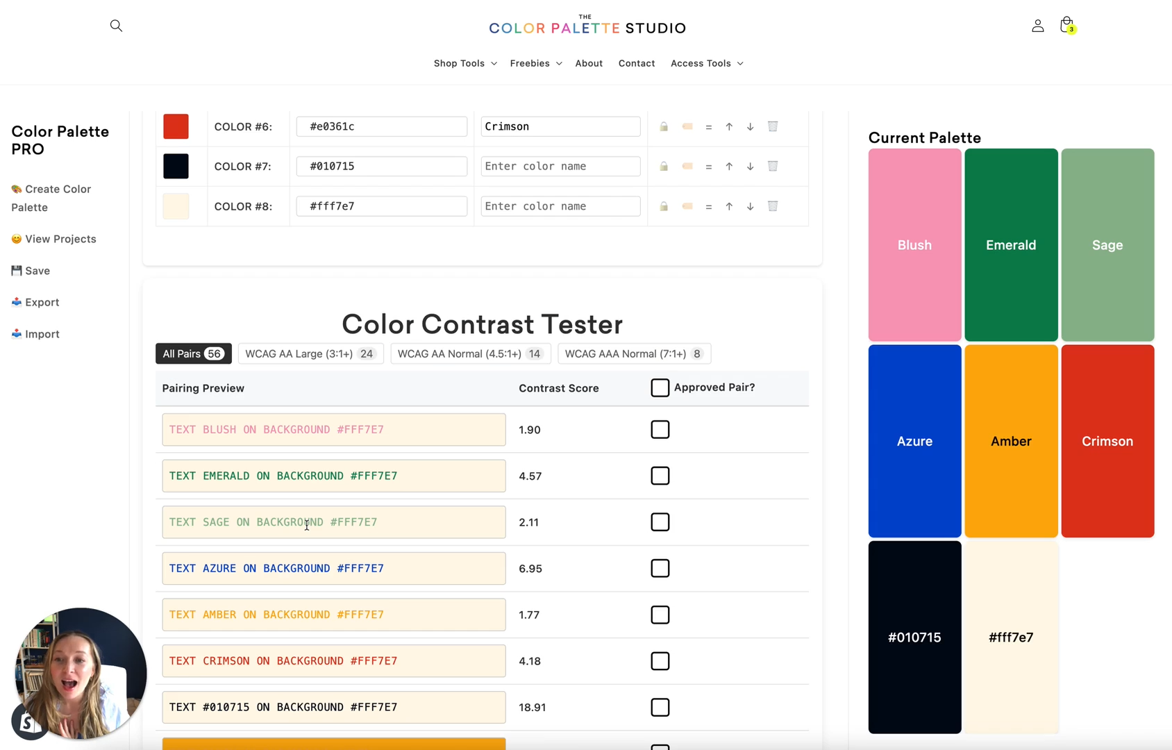The height and width of the screenshot is (750, 1172).
Task: Click the presenter webcam thumbnail
Action: 81,673
